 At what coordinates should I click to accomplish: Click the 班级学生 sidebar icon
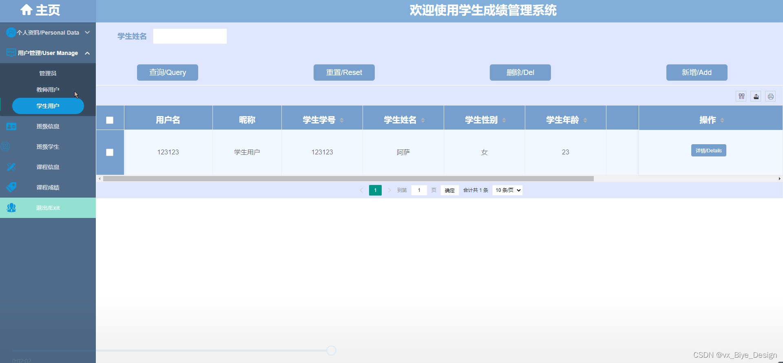pyautogui.click(x=6, y=147)
